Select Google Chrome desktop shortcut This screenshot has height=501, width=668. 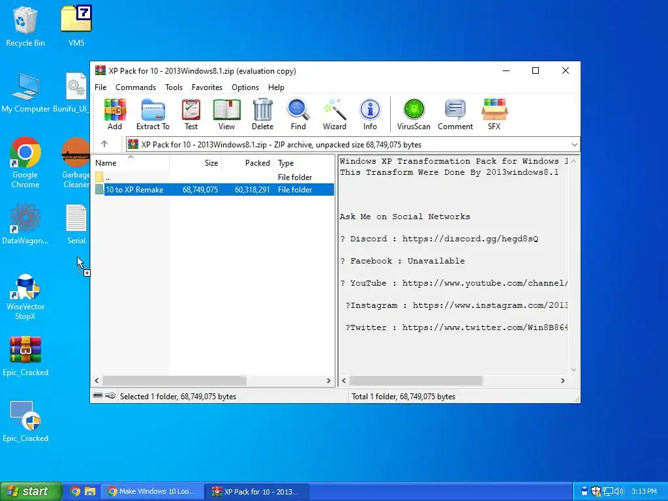25,162
